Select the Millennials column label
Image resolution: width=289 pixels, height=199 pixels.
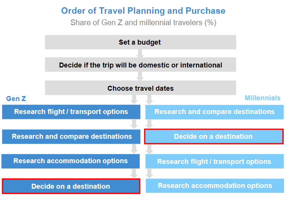pyautogui.click(x=262, y=98)
